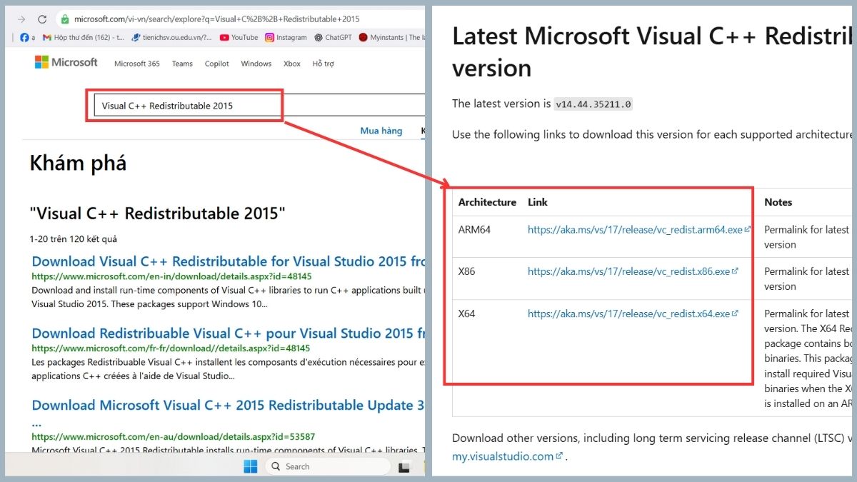857x482 pixels.
Task: Click the browser reload page icon
Action: pyautogui.click(x=42, y=19)
